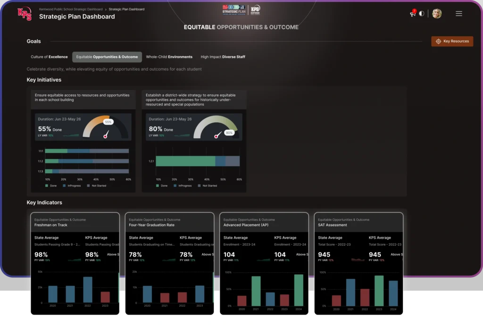
Task: Click the Key Resources button
Action: tap(452, 42)
